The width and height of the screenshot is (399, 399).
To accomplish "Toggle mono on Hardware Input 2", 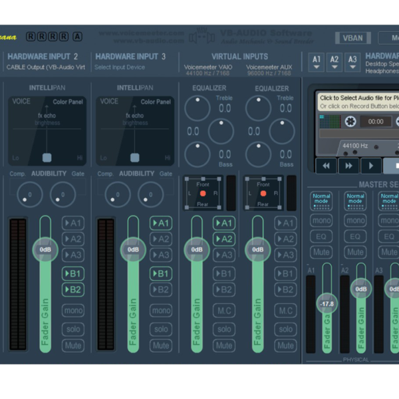I will click(x=73, y=311).
